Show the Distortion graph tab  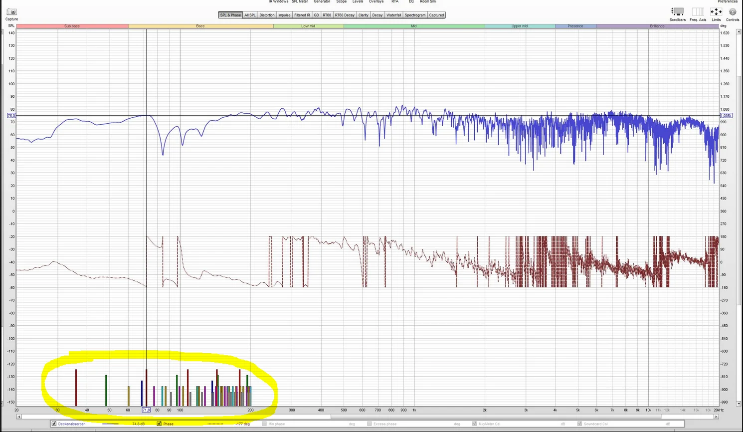pyautogui.click(x=267, y=15)
